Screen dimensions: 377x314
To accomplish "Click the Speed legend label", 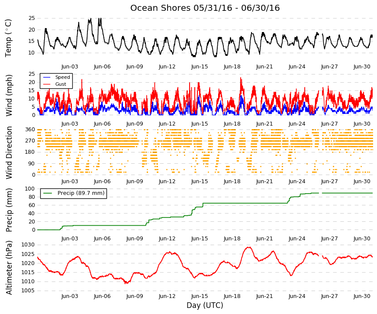I will coord(62,77).
